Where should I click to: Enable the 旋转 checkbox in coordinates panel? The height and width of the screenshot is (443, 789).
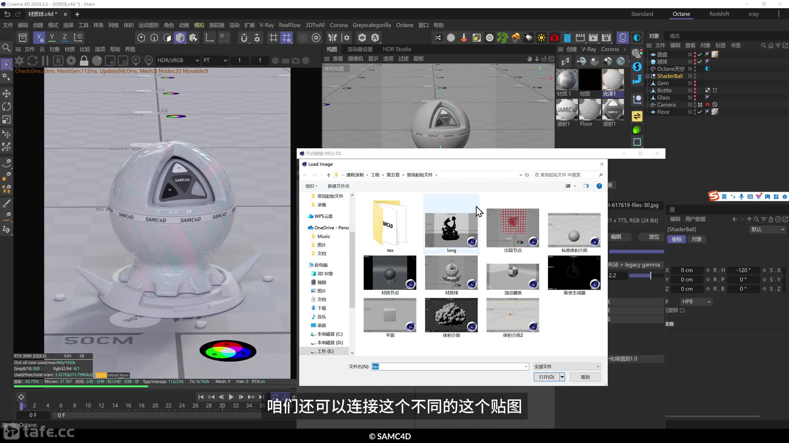[682, 310]
